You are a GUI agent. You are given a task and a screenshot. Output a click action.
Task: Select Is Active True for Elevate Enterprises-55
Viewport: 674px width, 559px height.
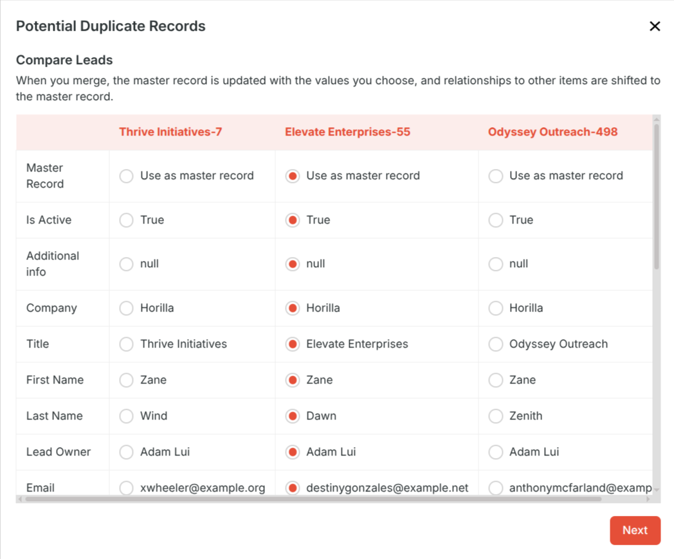point(293,220)
